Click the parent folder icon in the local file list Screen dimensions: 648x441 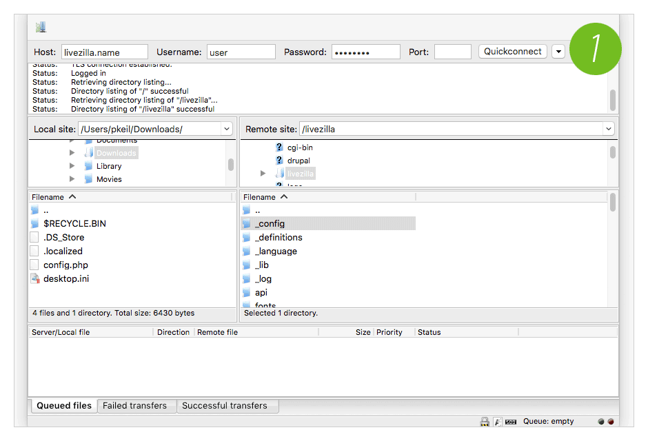click(x=34, y=210)
